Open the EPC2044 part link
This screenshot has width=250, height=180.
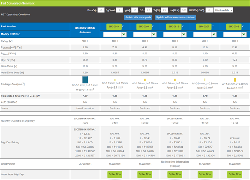pos(114,26)
